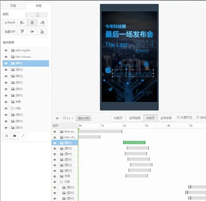Hide title chinese layer in 组件顺序
The width and height of the screenshot is (206, 201).
(6, 57)
